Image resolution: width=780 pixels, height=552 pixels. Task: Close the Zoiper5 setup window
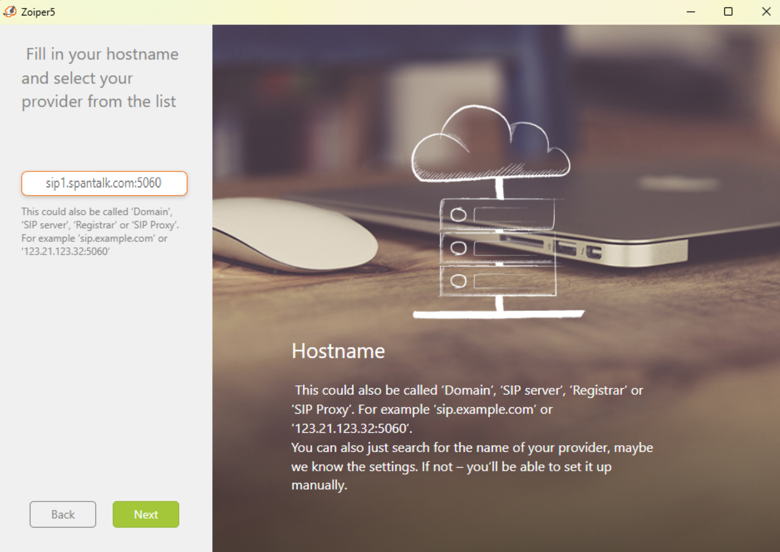[766, 12]
